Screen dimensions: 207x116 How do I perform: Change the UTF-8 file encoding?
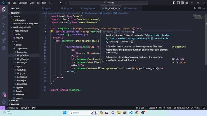click(x=162, y=108)
